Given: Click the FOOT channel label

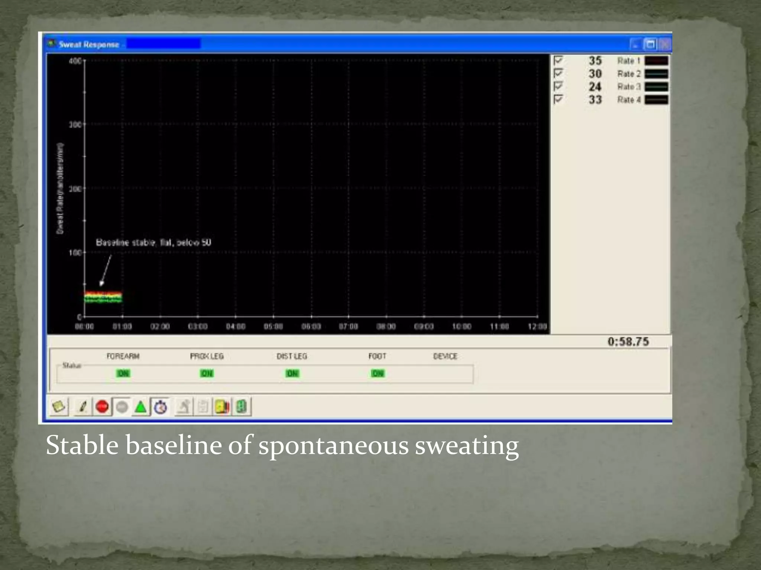Looking at the screenshot, I should (378, 356).
